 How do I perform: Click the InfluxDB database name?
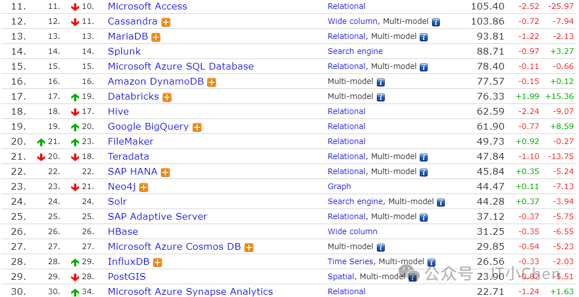(129, 261)
